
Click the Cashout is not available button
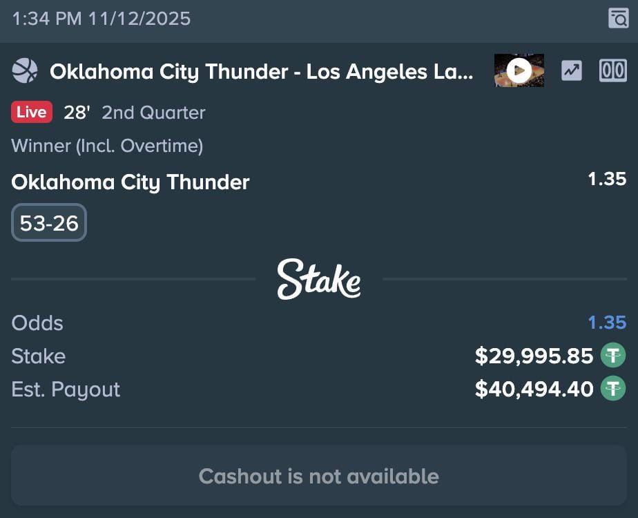click(x=319, y=476)
